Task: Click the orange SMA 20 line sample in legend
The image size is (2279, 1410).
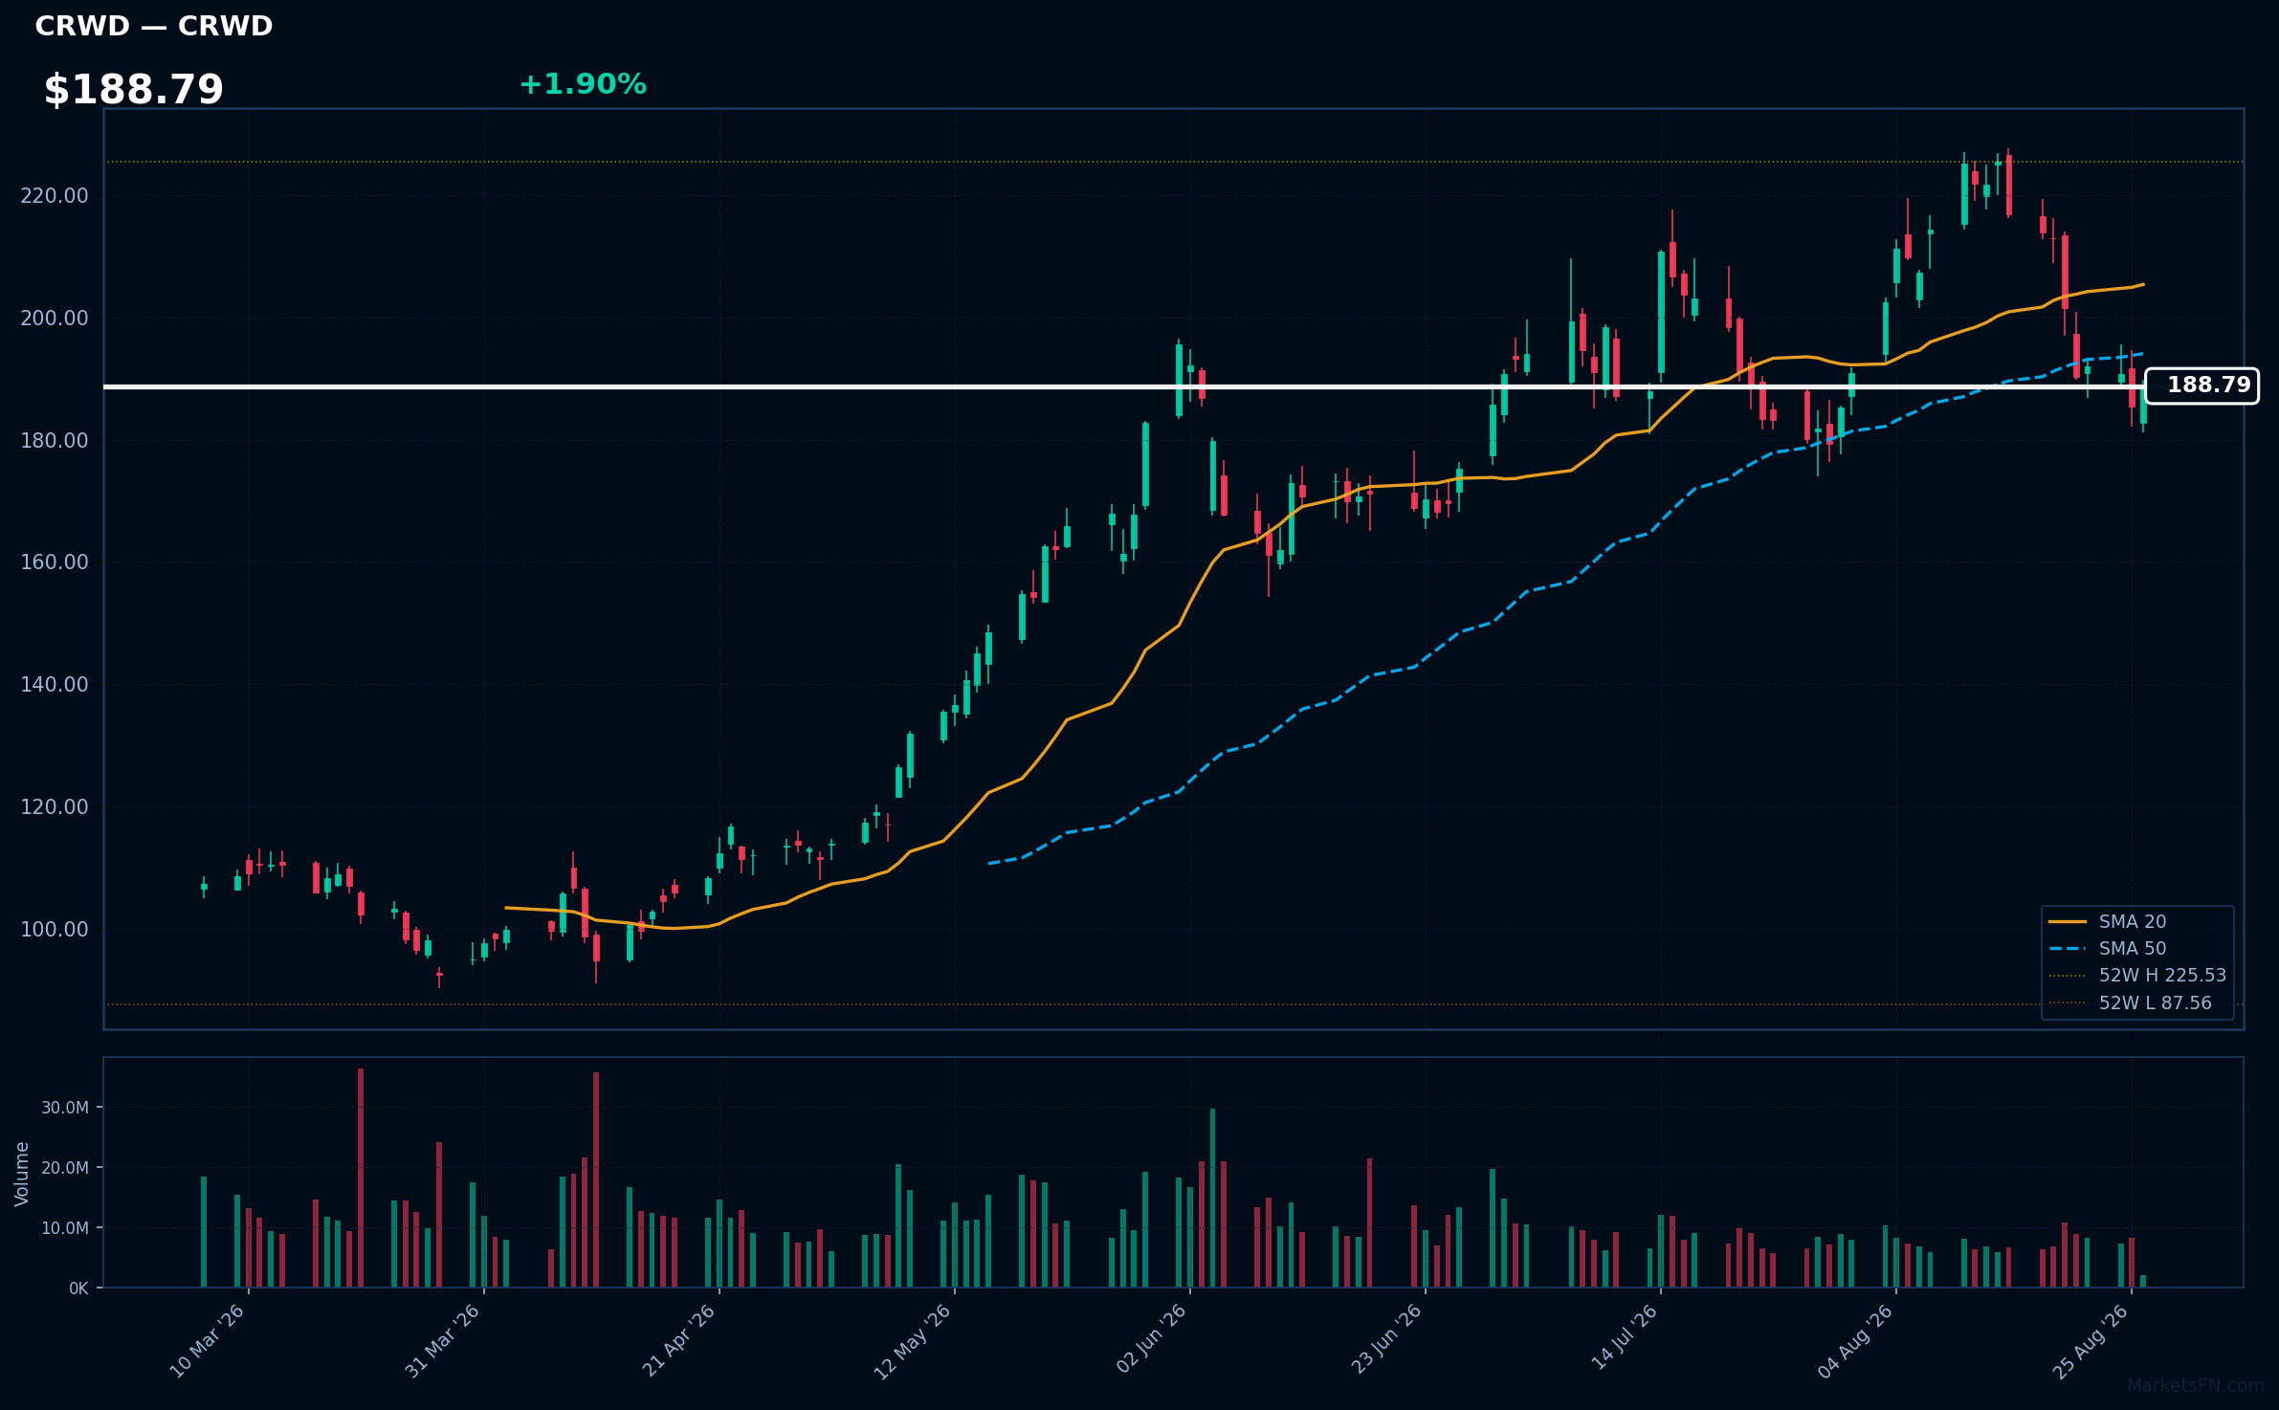Action: pyautogui.click(x=2068, y=921)
